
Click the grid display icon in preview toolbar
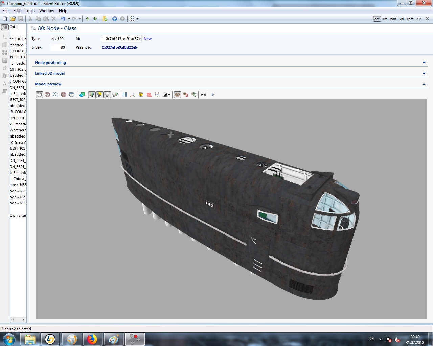(125, 95)
